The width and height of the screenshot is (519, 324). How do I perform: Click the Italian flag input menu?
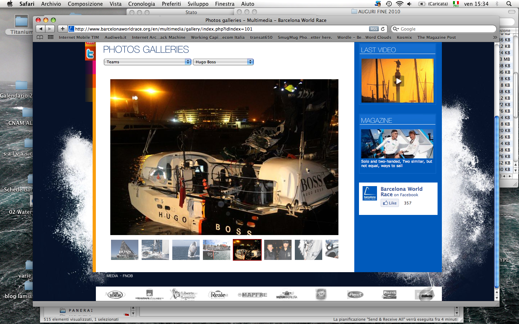tap(456, 4)
